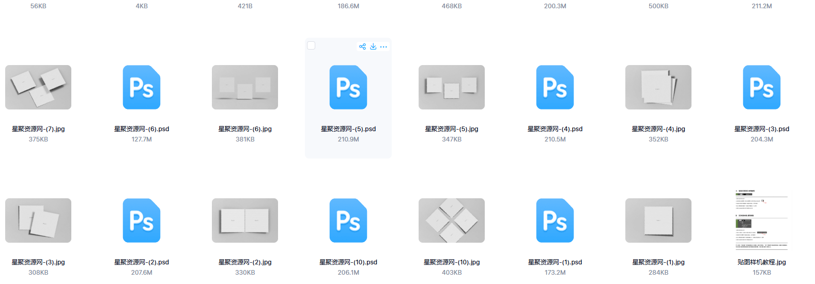Open thumbnail of 星聚资源网-(10).jpg

(452, 220)
